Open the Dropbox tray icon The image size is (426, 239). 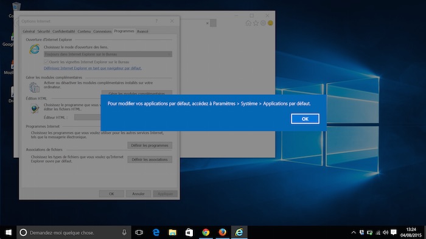361,232
